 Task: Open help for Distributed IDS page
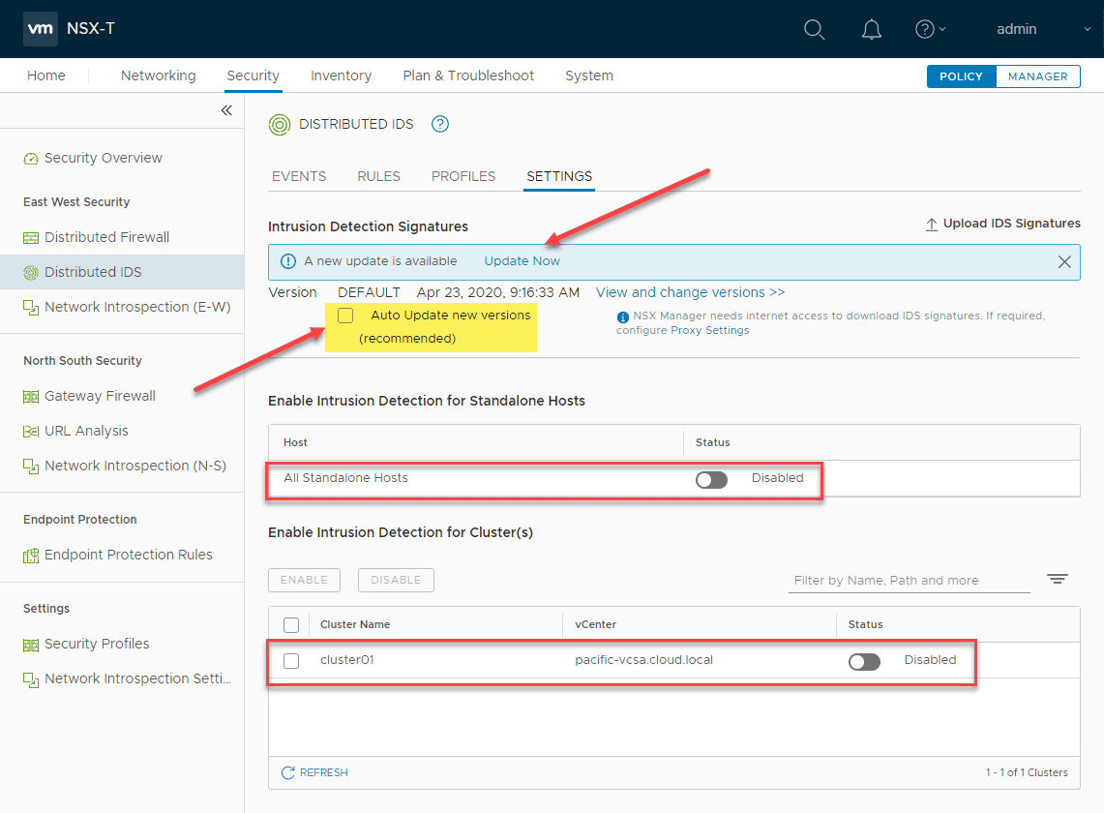click(440, 124)
